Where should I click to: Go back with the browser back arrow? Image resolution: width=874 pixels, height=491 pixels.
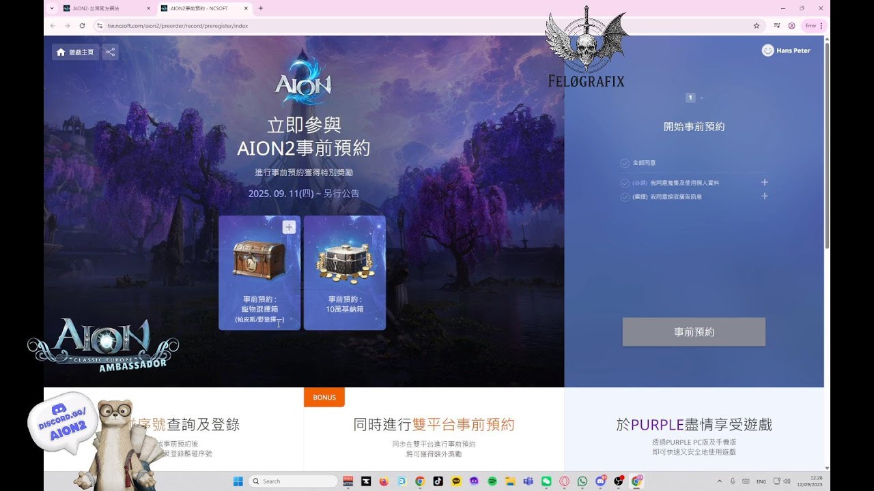(x=53, y=26)
